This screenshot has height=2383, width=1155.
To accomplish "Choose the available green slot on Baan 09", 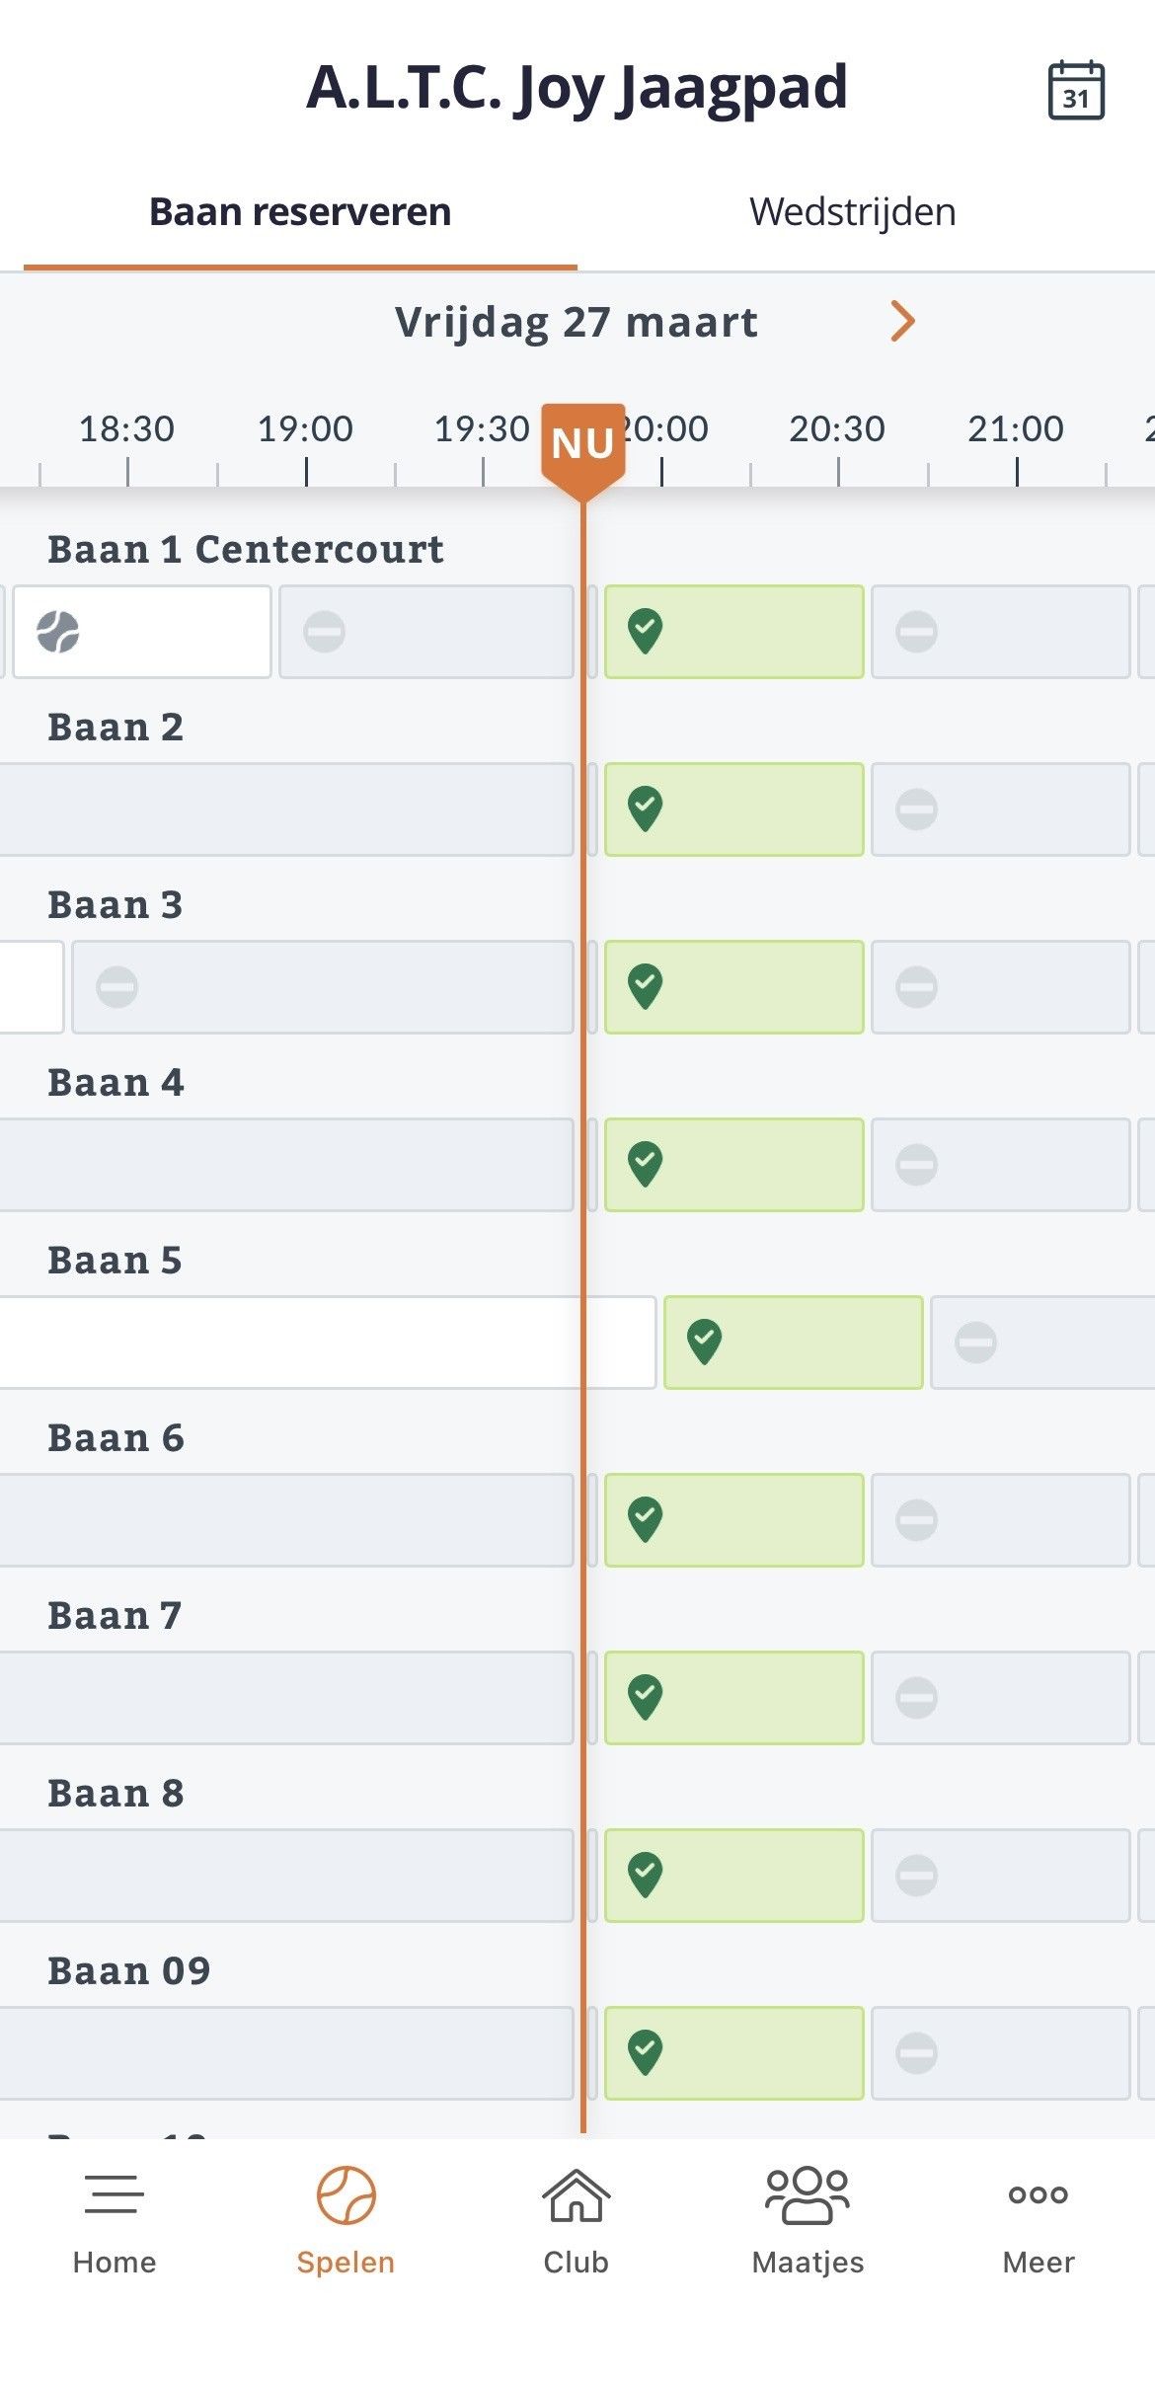I will 733,2053.
